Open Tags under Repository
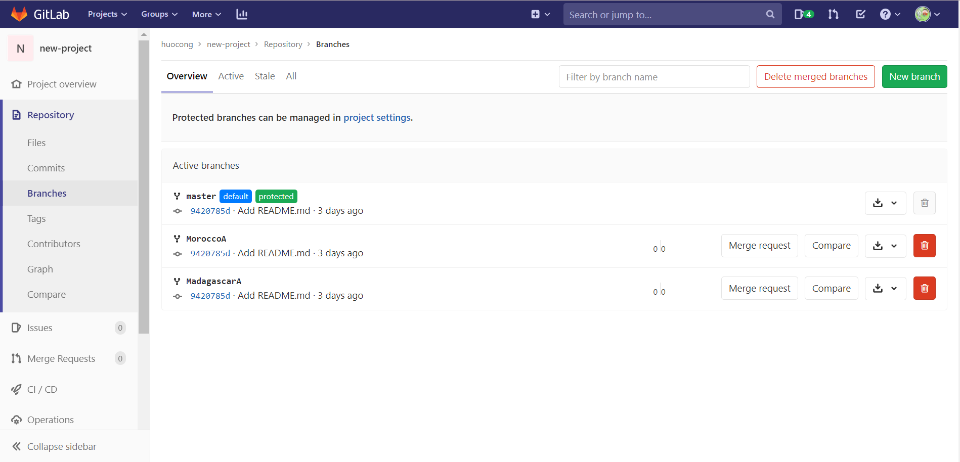The image size is (960, 462). click(36, 218)
